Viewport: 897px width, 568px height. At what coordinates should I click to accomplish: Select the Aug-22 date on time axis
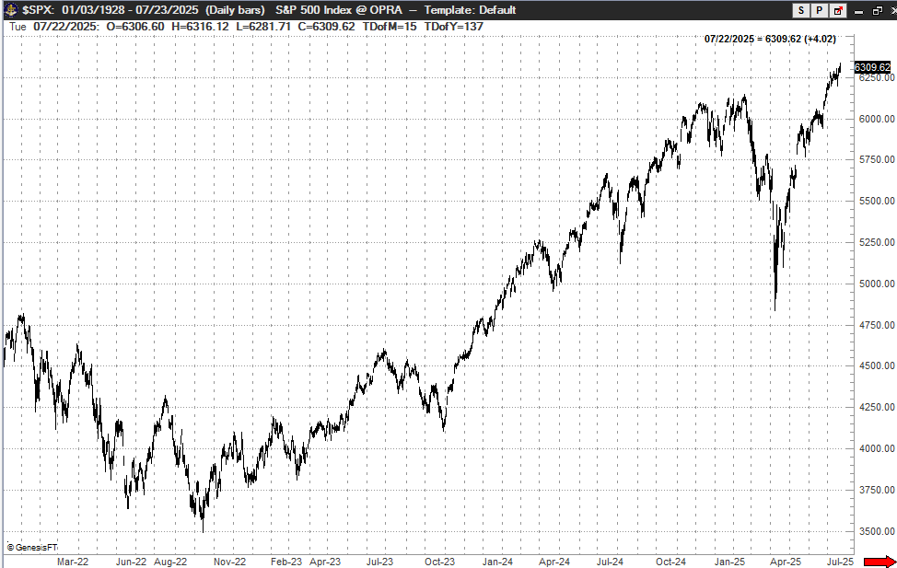[169, 560]
